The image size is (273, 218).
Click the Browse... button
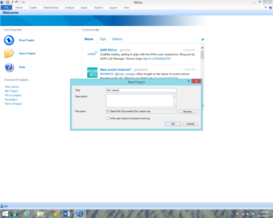tap(188, 112)
